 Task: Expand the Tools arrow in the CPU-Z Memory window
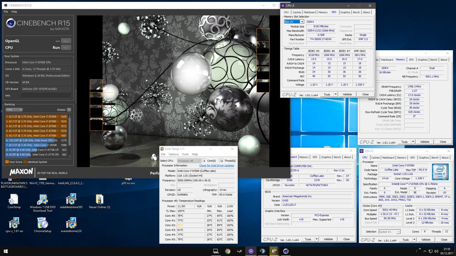(413, 142)
